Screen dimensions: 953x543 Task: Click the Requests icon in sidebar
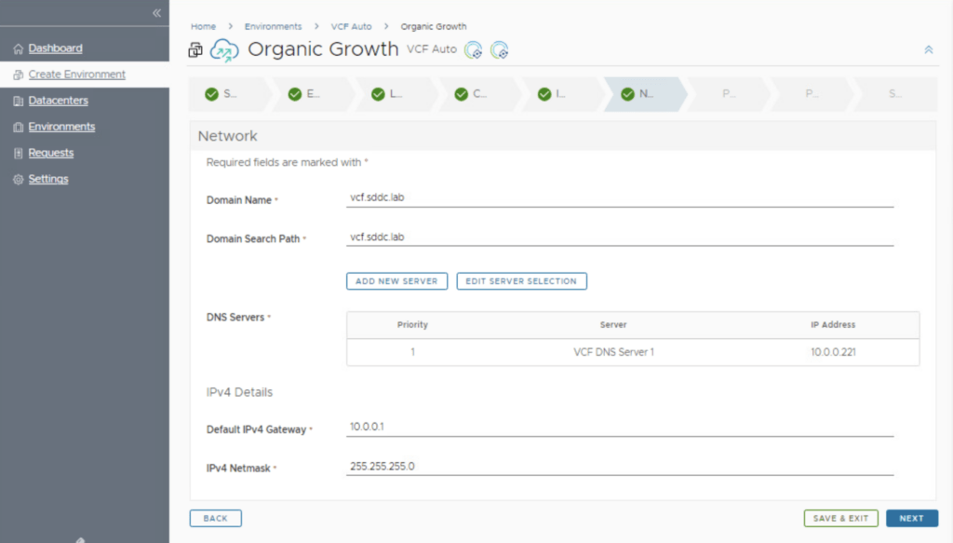19,153
